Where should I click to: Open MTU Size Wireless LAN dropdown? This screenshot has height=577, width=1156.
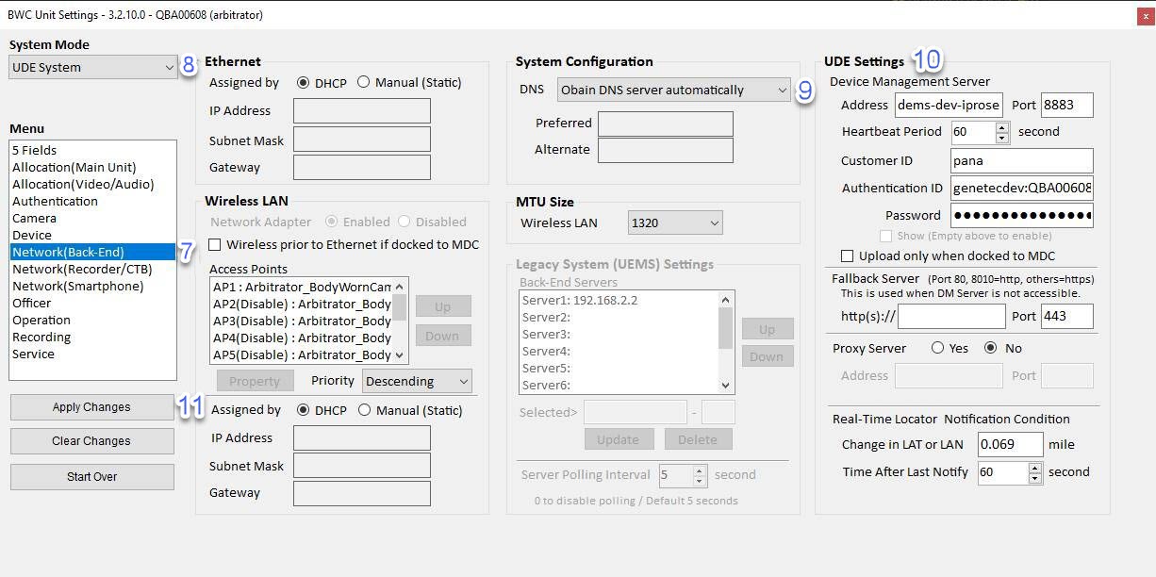pyautogui.click(x=675, y=223)
